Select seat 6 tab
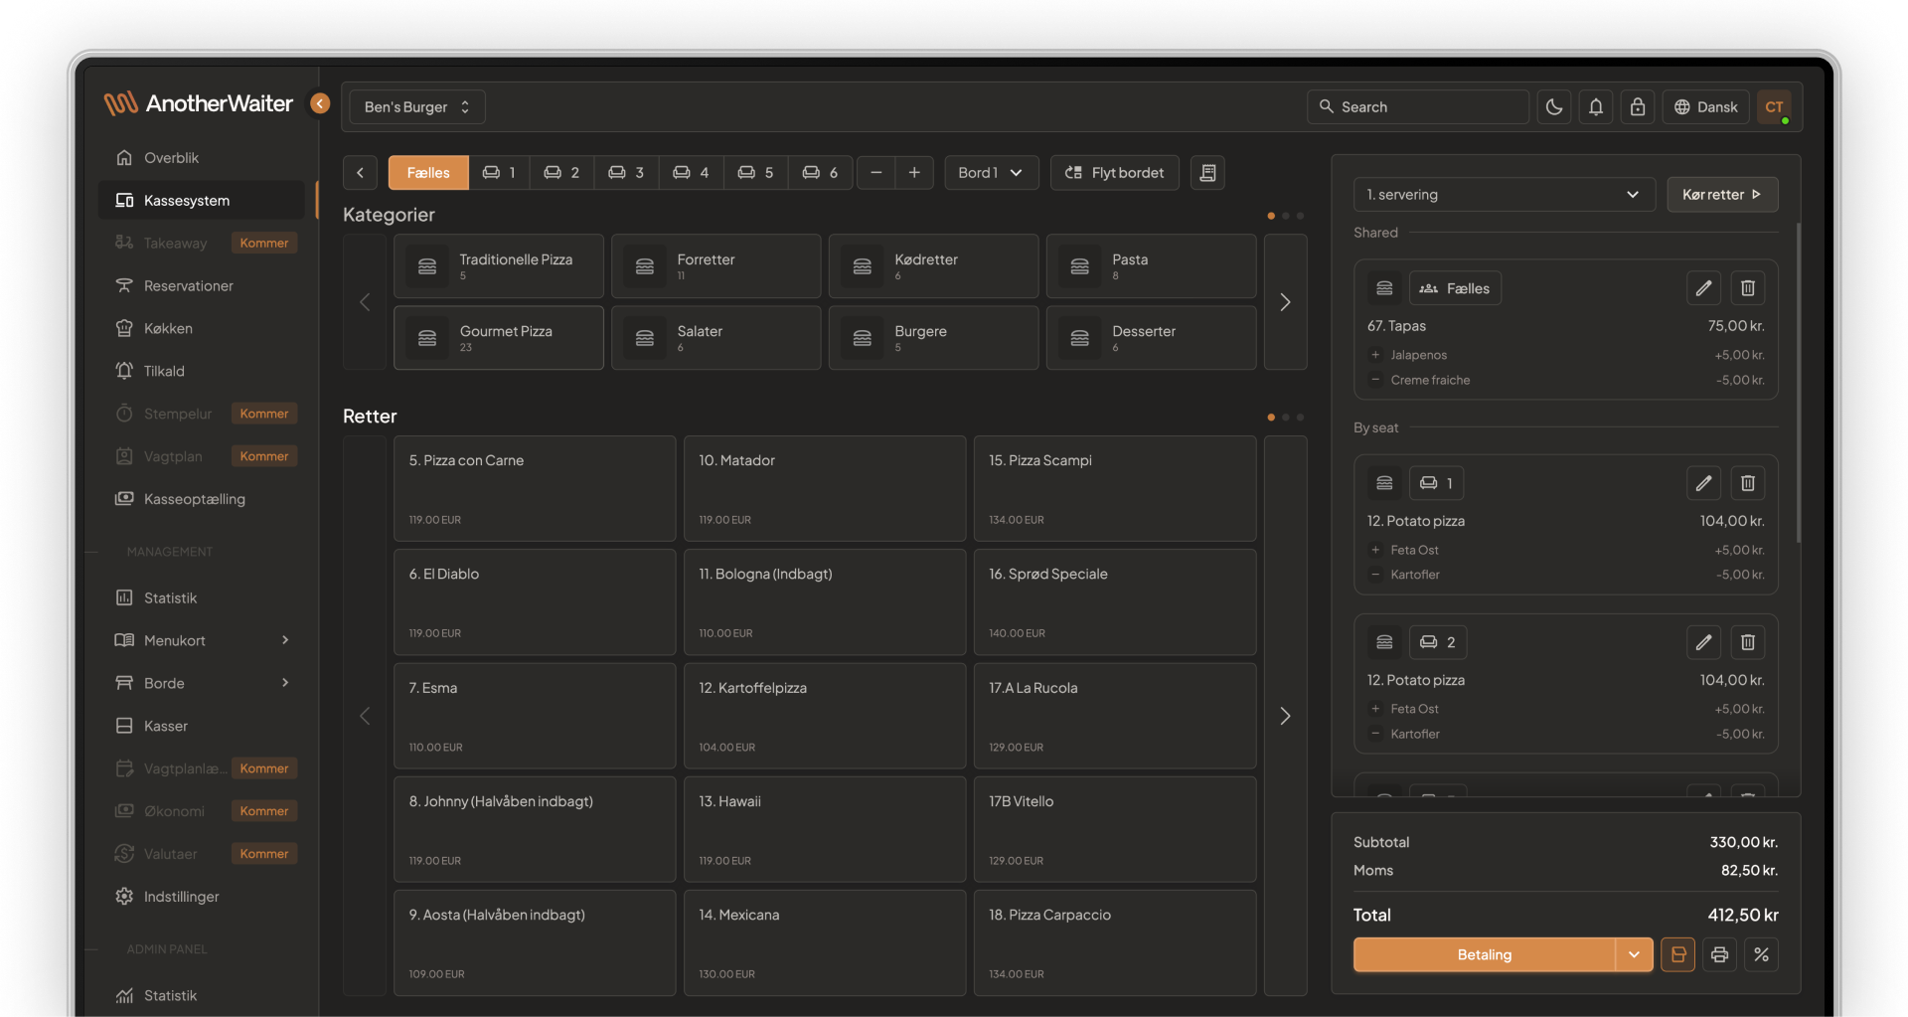 (x=820, y=173)
